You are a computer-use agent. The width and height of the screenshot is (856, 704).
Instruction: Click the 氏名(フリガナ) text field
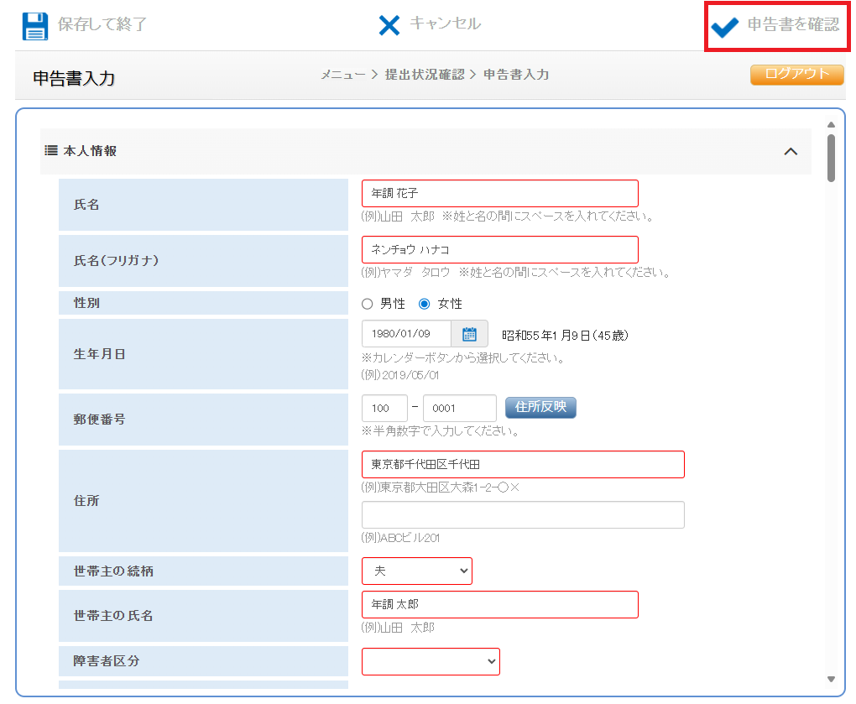coord(499,250)
